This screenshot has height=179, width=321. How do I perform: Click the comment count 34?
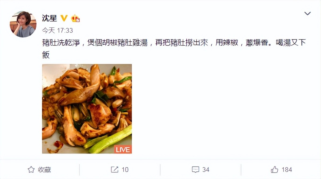pyautogui.click(x=206, y=170)
